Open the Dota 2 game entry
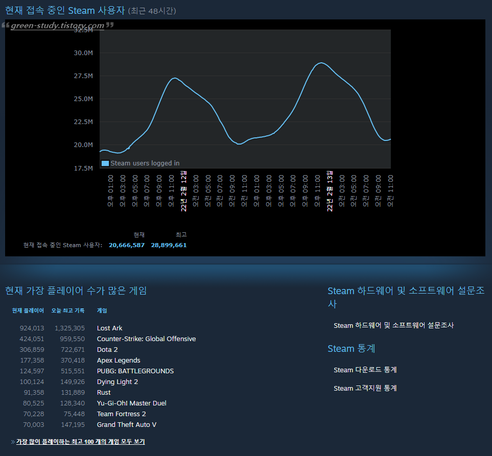Viewport: 492px width, 456px height. pyautogui.click(x=107, y=349)
